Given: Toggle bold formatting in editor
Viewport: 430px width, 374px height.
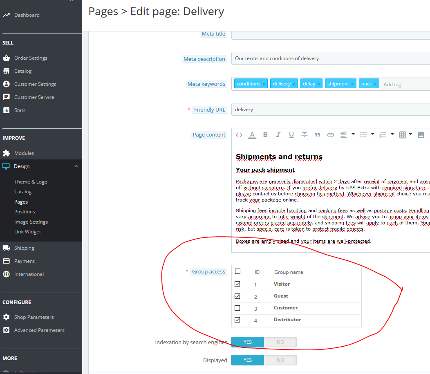Looking at the screenshot, I should pyautogui.click(x=265, y=134).
